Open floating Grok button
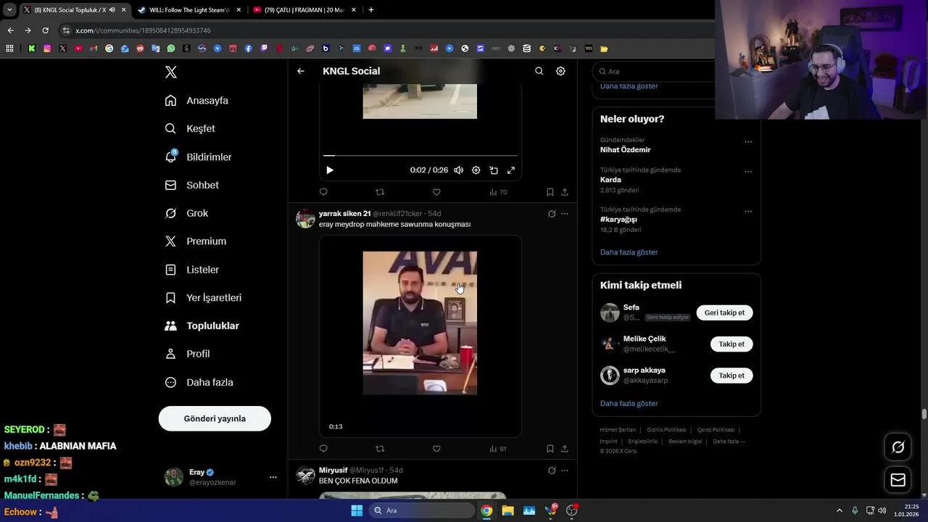928x522 pixels. pos(898,447)
